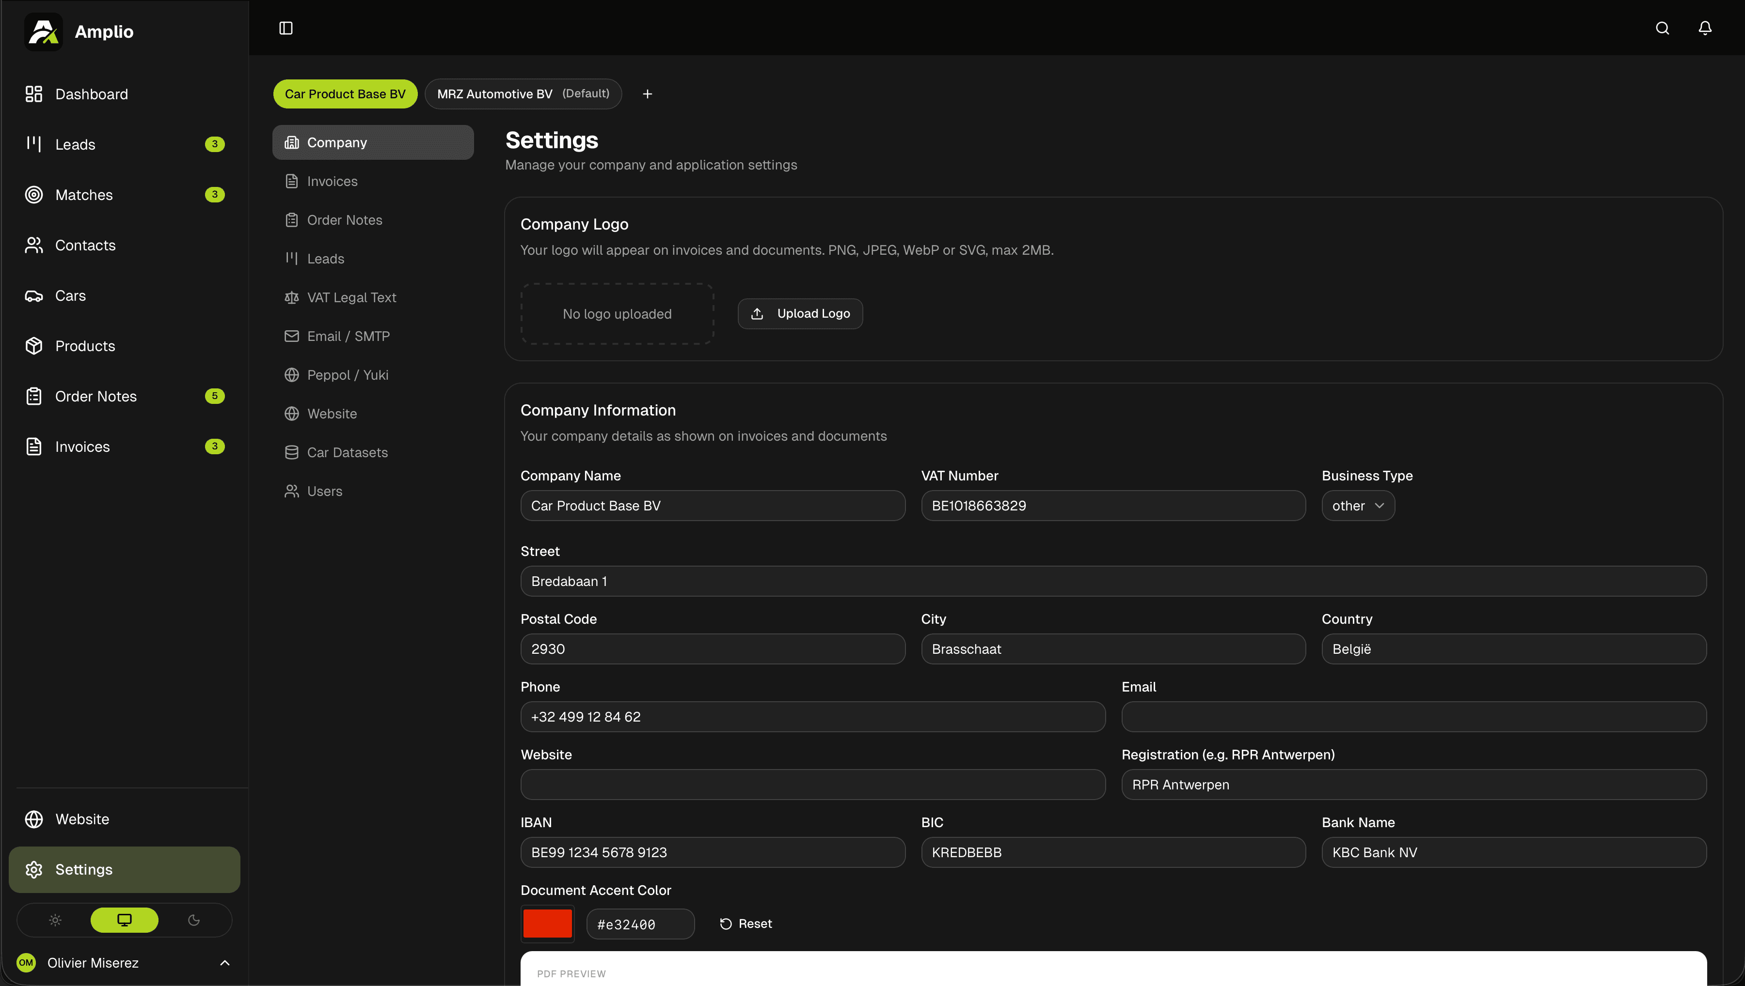Click the Amplio logo icon
The width and height of the screenshot is (1745, 986).
point(43,31)
